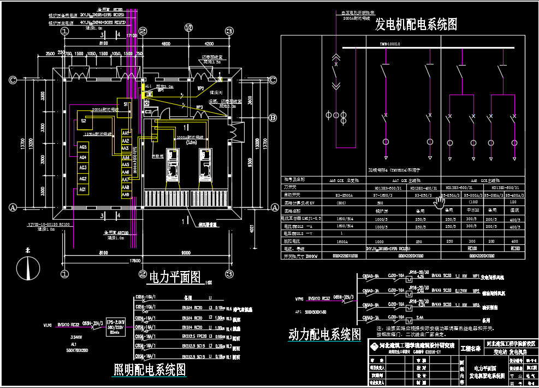This screenshot has width=539, height=388.
Task: Click the VPM1 feeder label
Action: [299, 299]
